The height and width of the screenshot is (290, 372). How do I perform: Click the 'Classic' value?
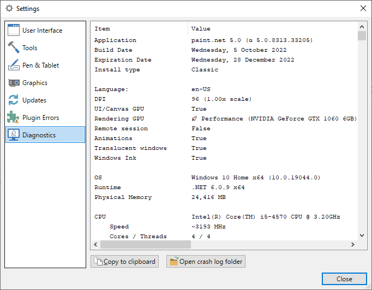205,70
